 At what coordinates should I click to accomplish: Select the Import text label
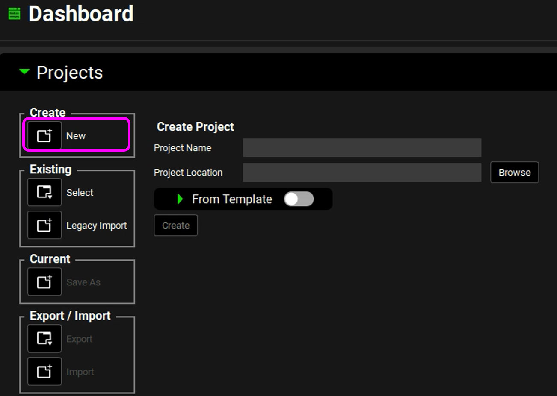coord(80,372)
